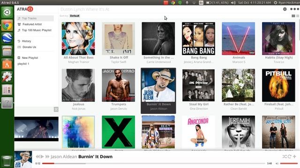Play All About That Bass album cover

point(78,39)
